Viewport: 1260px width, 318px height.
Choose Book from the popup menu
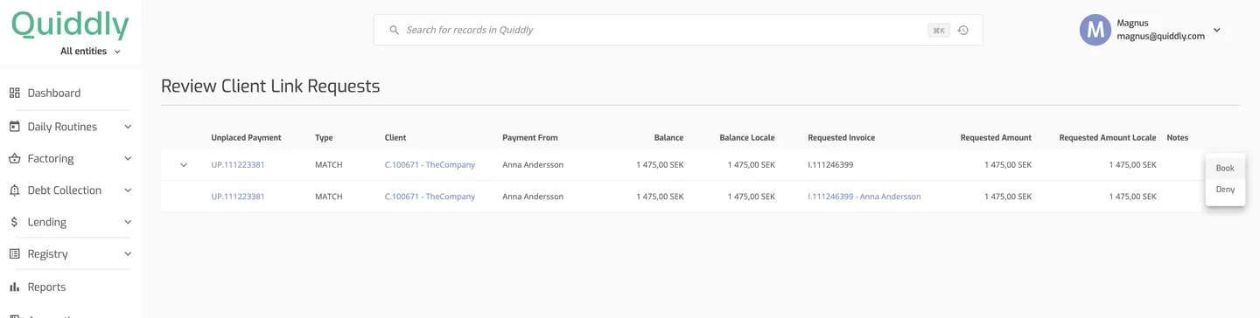point(1225,169)
